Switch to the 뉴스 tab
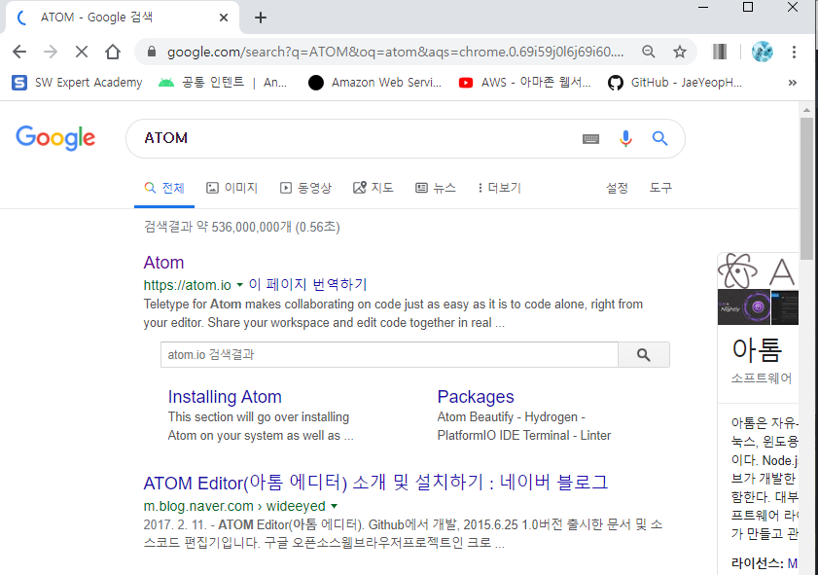 click(x=436, y=188)
